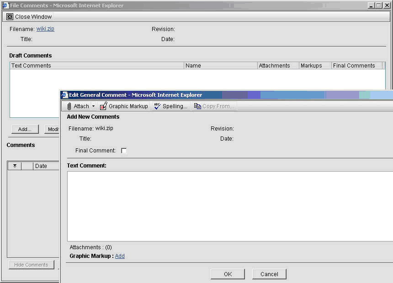Click the Copy From icon
Image resolution: width=393 pixels, height=283 pixels.
(197, 106)
